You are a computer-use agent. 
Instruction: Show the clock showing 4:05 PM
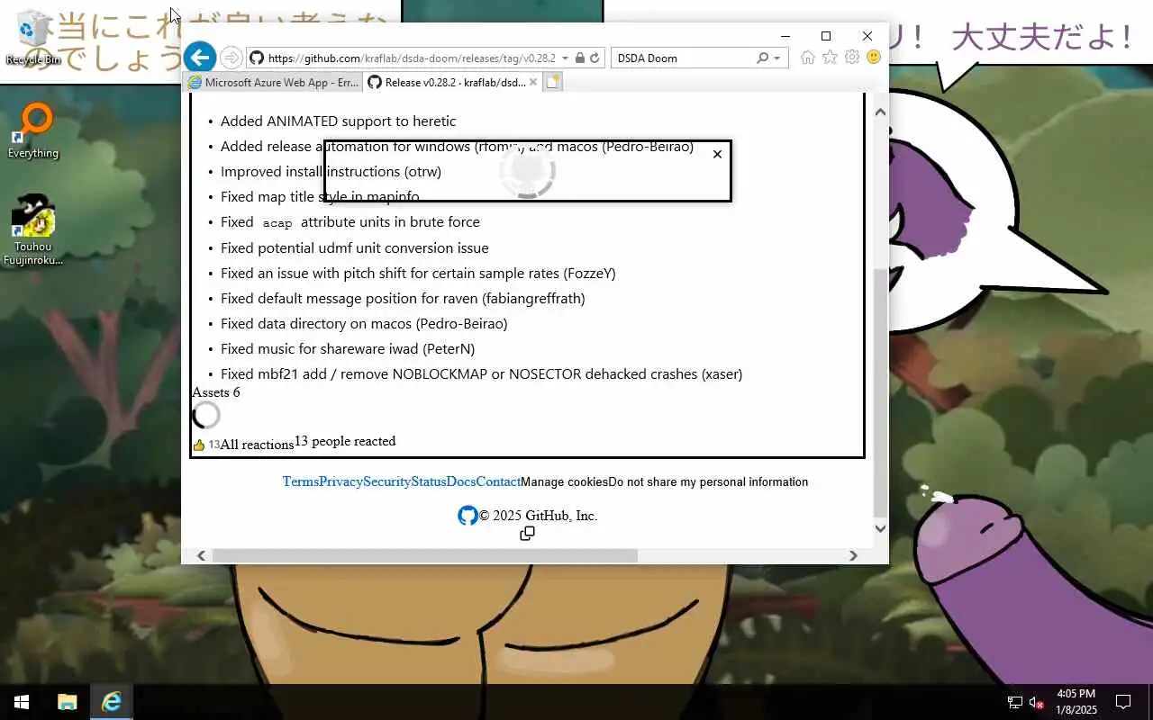click(1076, 702)
